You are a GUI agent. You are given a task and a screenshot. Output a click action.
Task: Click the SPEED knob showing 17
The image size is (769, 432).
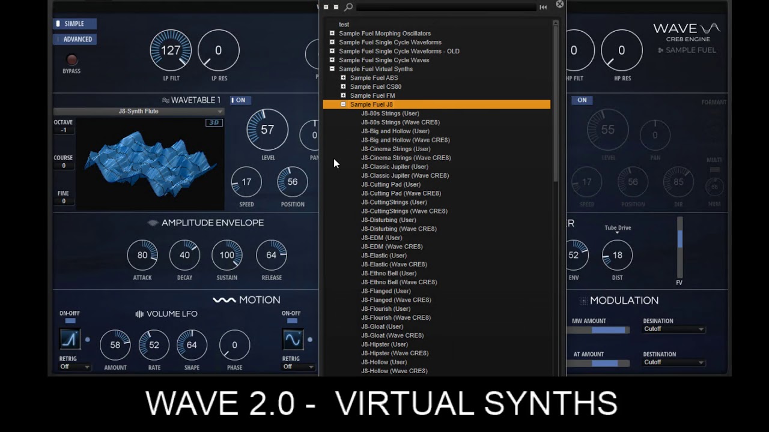(x=246, y=182)
